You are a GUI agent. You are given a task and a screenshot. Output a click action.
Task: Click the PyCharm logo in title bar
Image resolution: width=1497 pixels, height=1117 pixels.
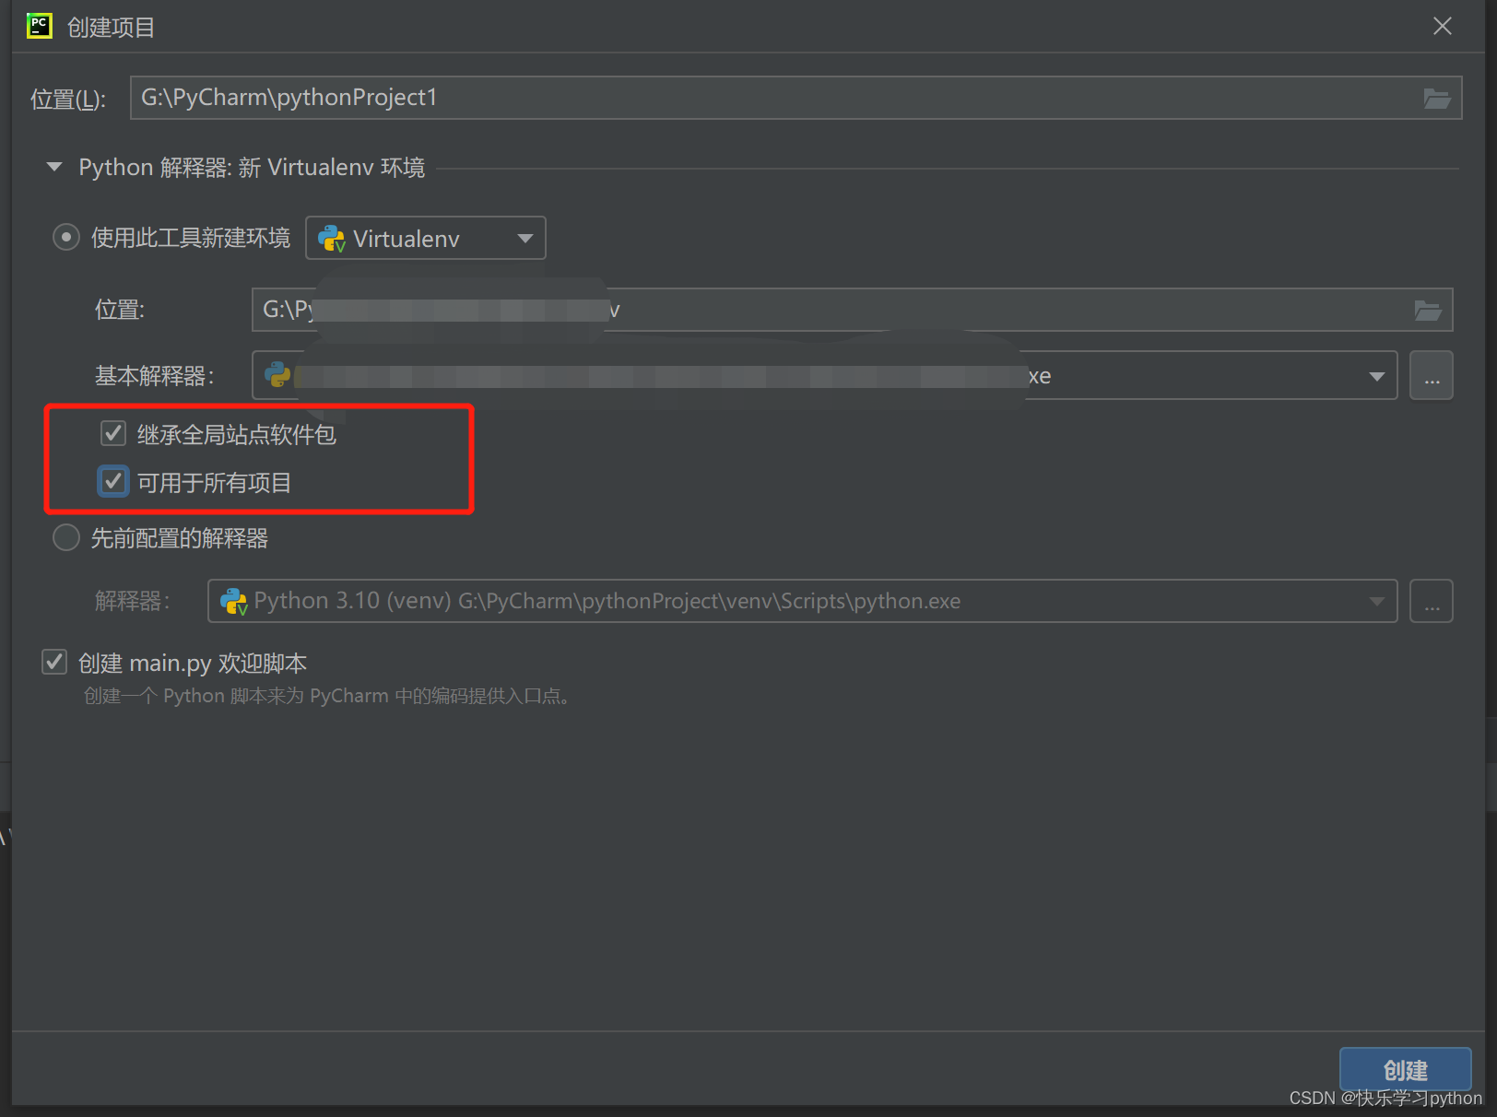click(x=40, y=26)
